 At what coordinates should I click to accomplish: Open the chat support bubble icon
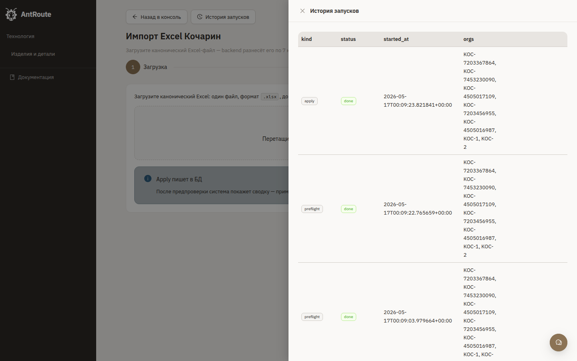click(x=559, y=343)
